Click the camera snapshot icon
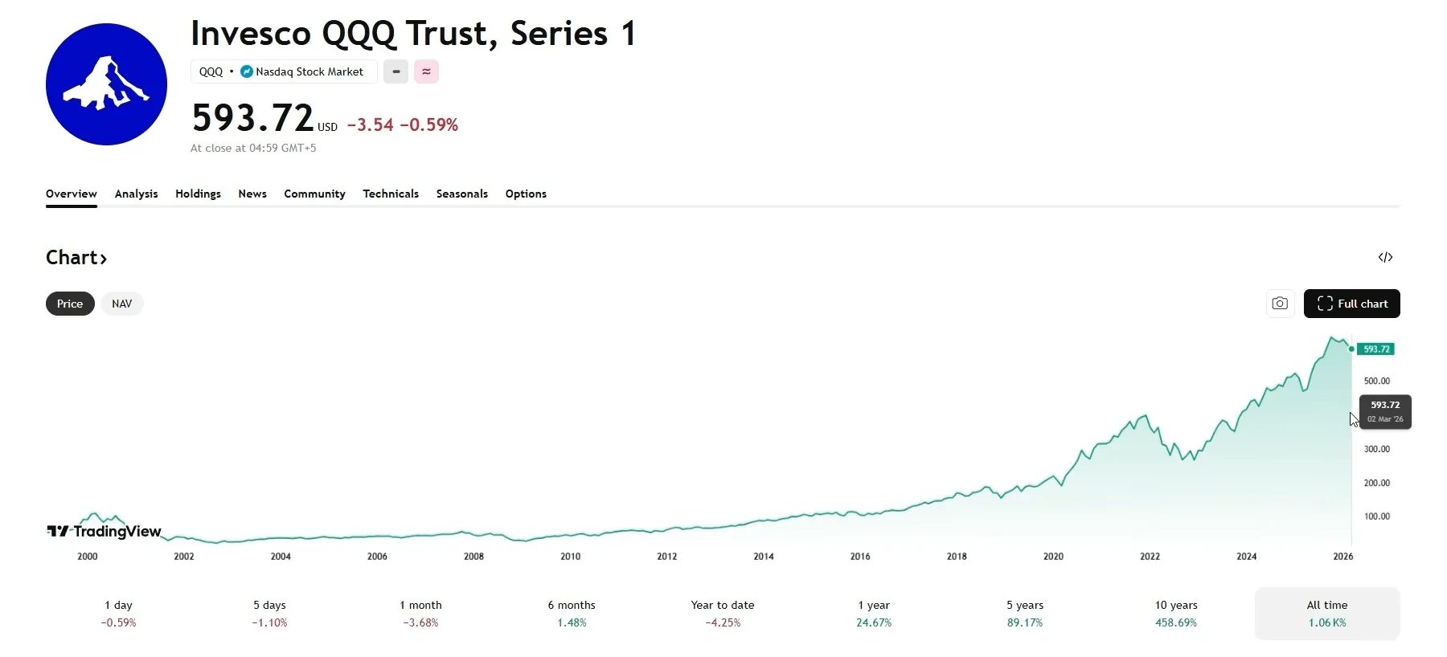Screen dimensions: 1447x657 pyautogui.click(x=1280, y=304)
